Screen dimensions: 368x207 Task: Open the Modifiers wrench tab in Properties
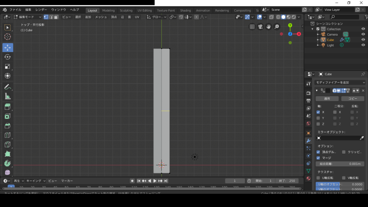click(308, 141)
